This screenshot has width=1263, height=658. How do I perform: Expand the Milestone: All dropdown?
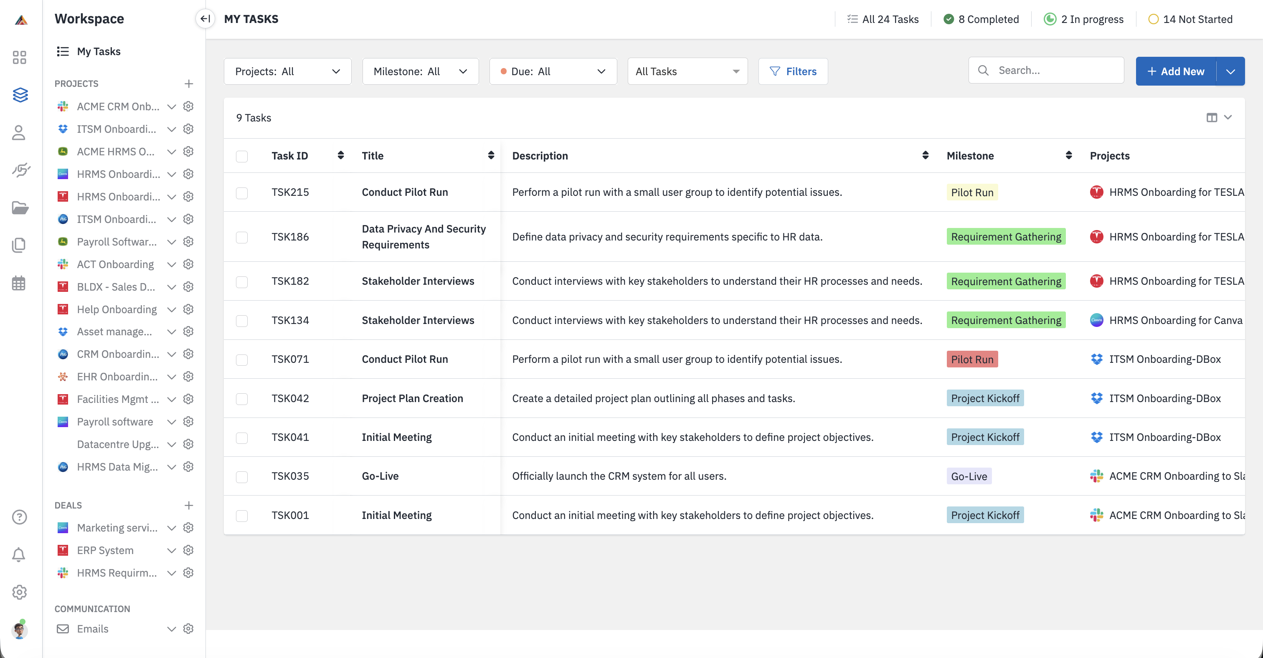tap(420, 71)
